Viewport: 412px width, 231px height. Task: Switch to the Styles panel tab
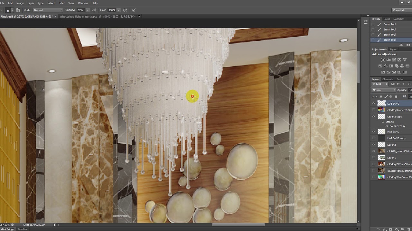pos(393,49)
